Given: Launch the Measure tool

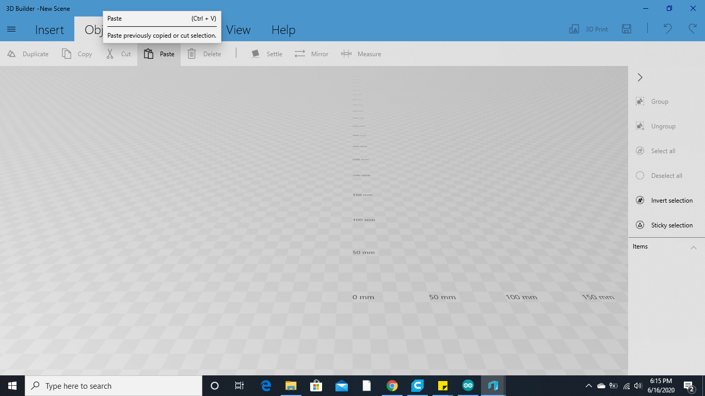Looking at the screenshot, I should (x=361, y=54).
